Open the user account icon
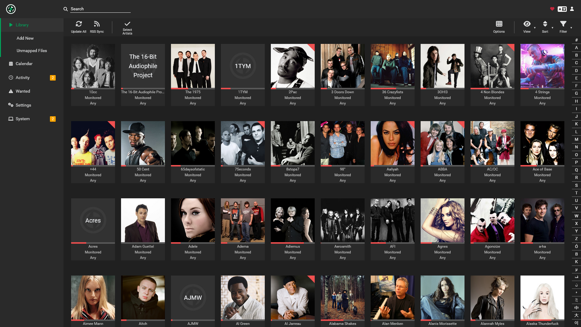Viewport: 581px width, 327px height. 572,9
